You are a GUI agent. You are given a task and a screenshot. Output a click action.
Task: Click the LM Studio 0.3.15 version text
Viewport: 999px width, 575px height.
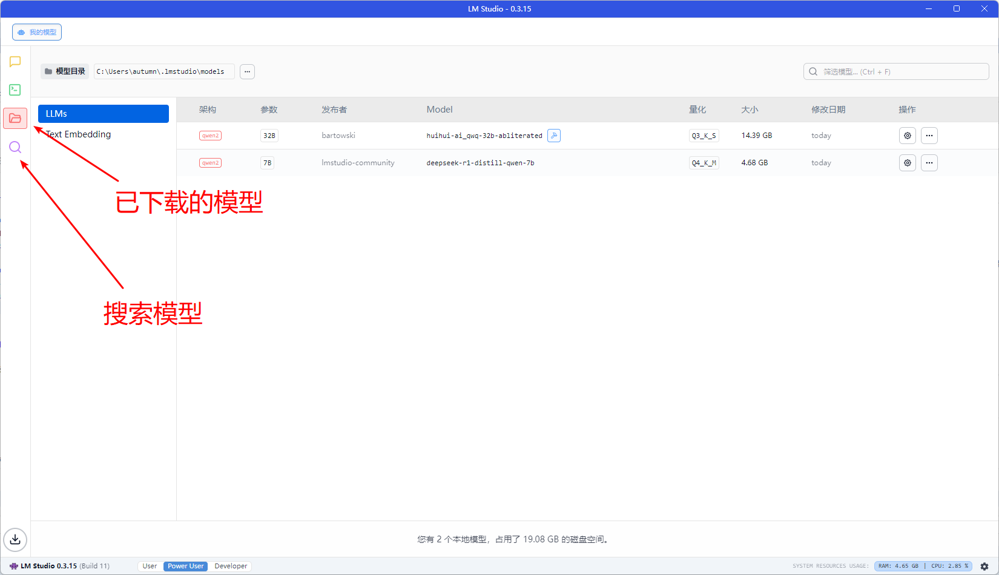[x=48, y=567]
